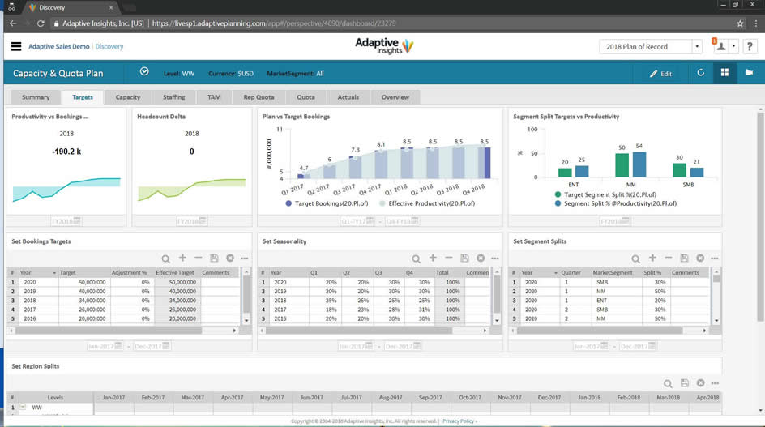
Task: Switch to the Actuals tab
Action: click(348, 97)
